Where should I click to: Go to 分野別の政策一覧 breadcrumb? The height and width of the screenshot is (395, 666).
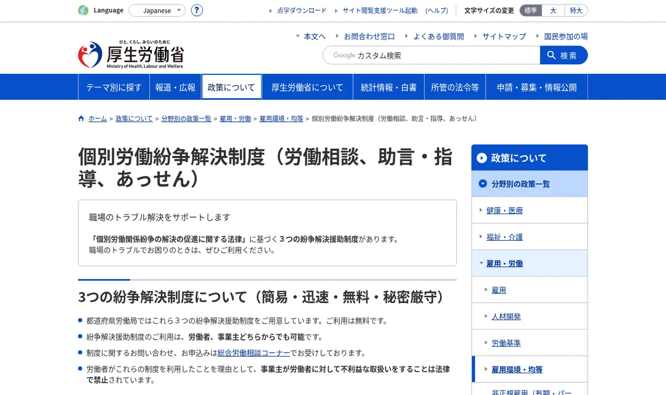[186, 119]
